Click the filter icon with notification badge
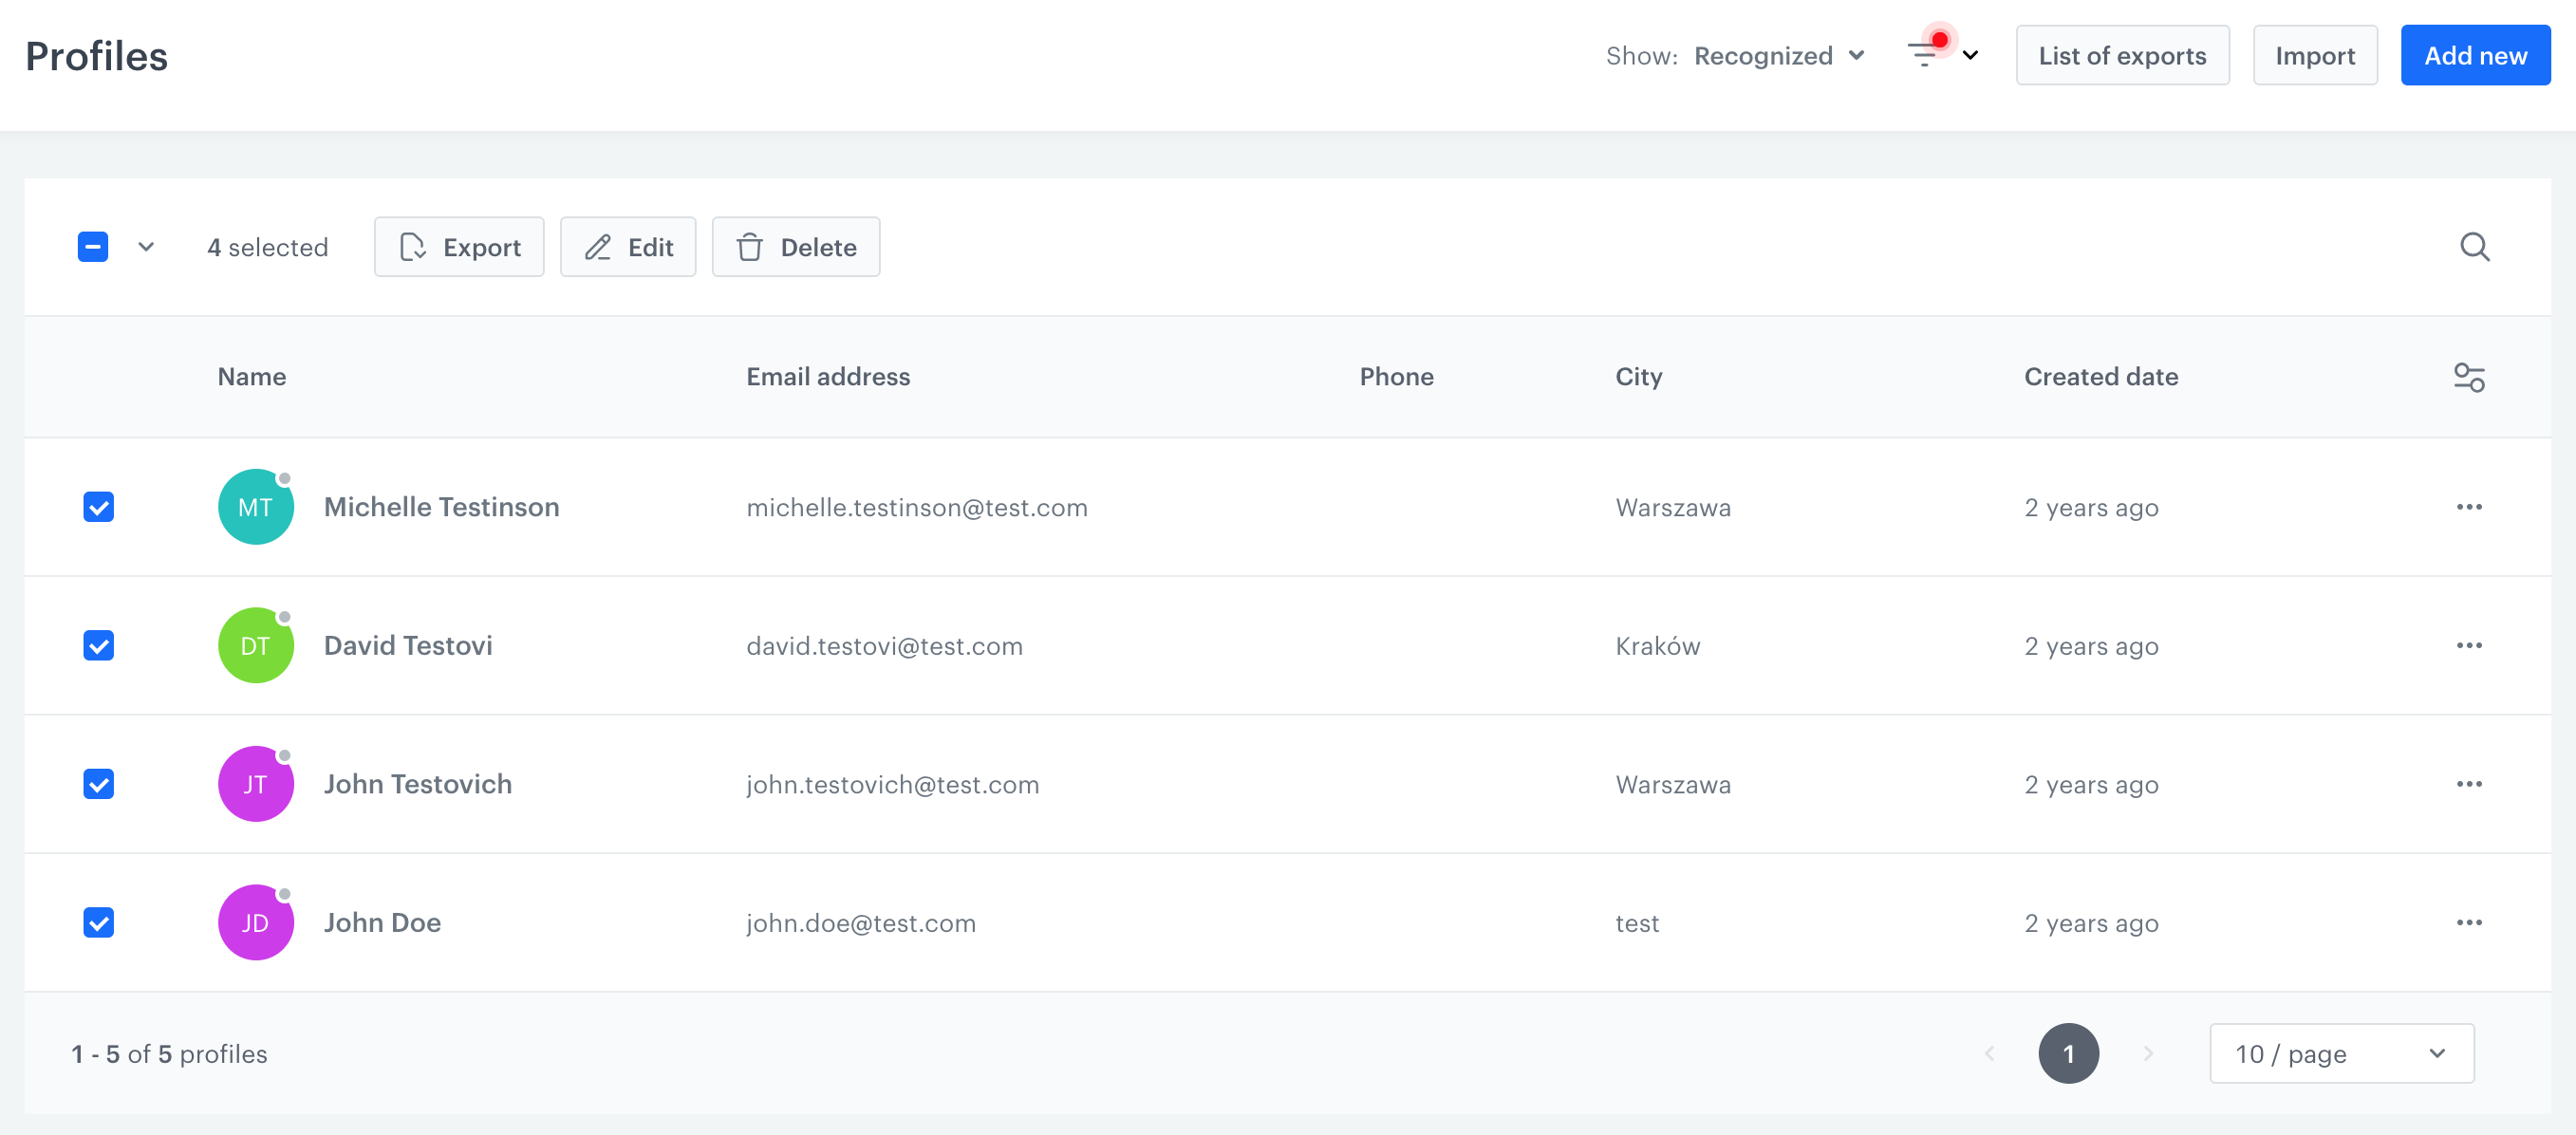This screenshot has width=2576, height=1135. tap(1926, 54)
